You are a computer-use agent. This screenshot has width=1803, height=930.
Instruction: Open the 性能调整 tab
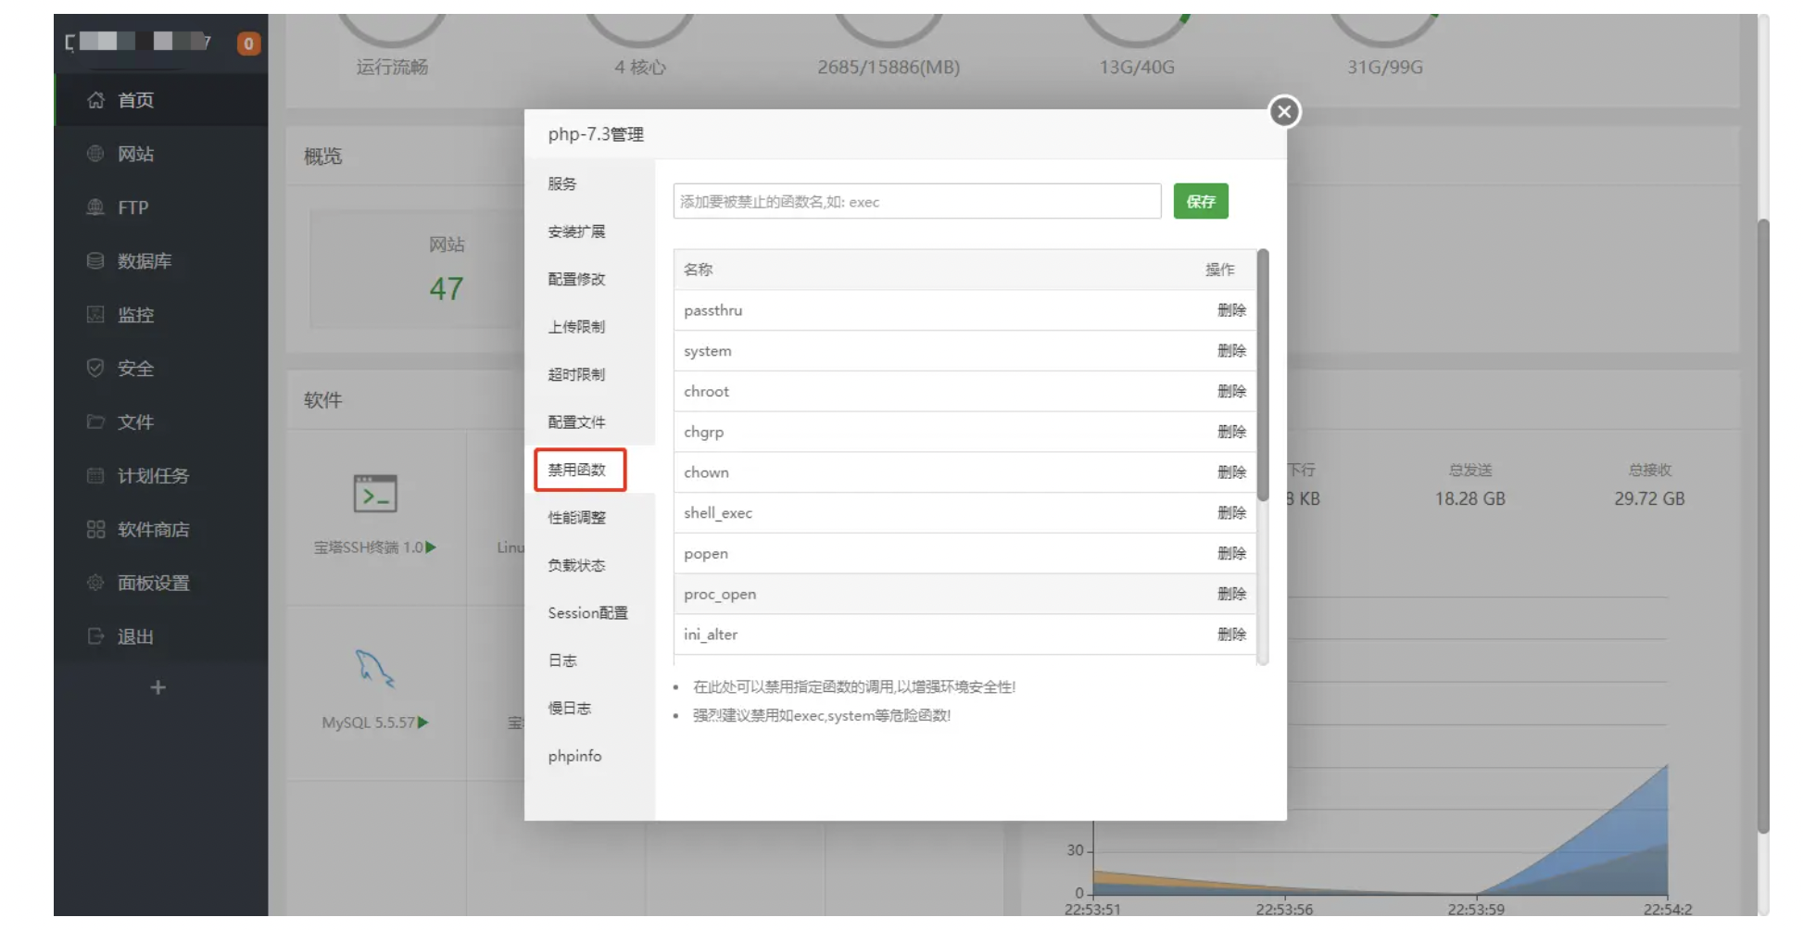(576, 518)
